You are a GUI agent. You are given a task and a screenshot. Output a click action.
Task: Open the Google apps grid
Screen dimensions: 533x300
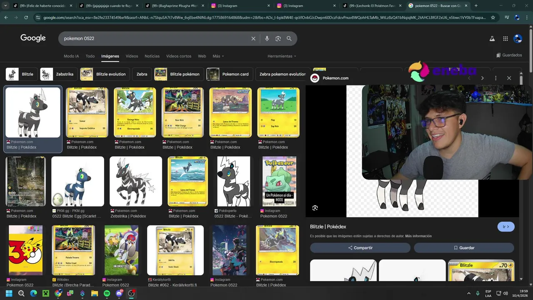(505, 38)
